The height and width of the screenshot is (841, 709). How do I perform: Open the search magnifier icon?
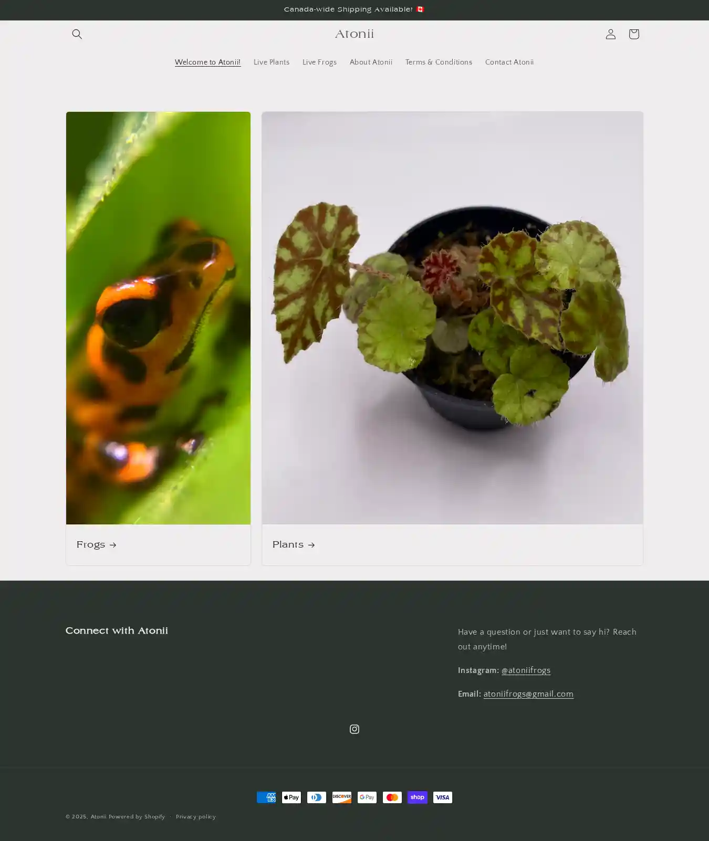(x=77, y=34)
